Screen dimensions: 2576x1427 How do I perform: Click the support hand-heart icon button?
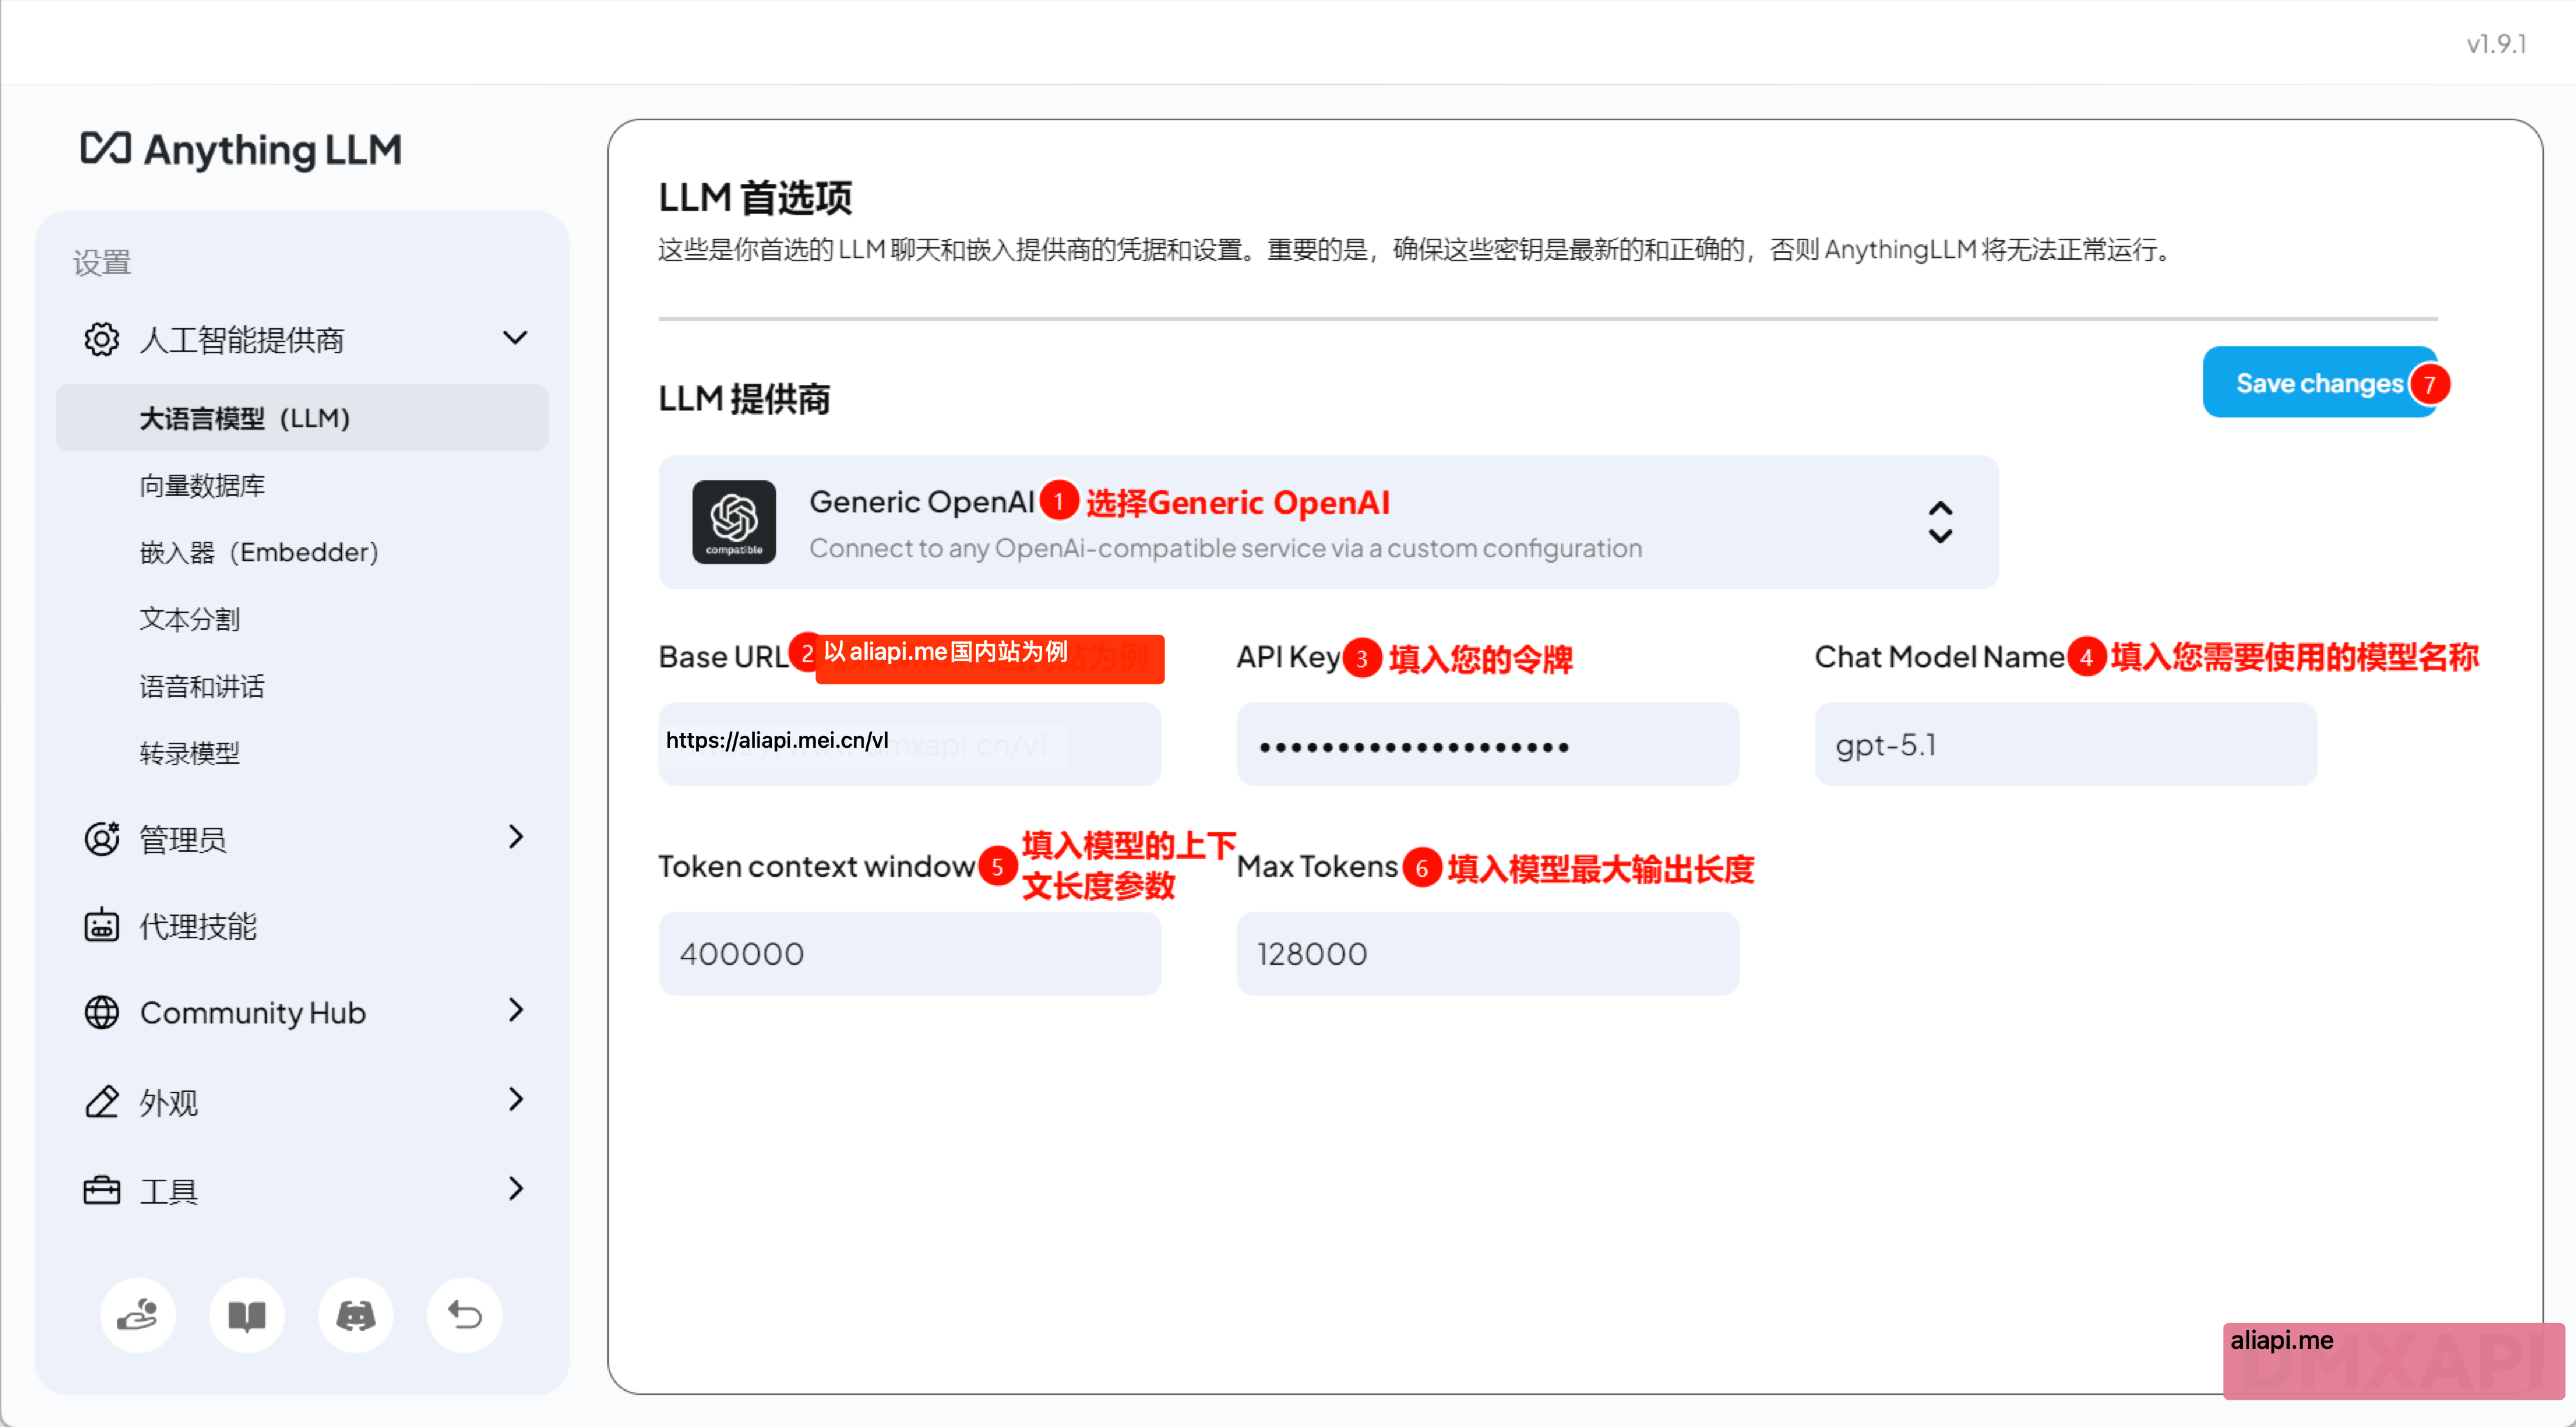[x=138, y=1315]
